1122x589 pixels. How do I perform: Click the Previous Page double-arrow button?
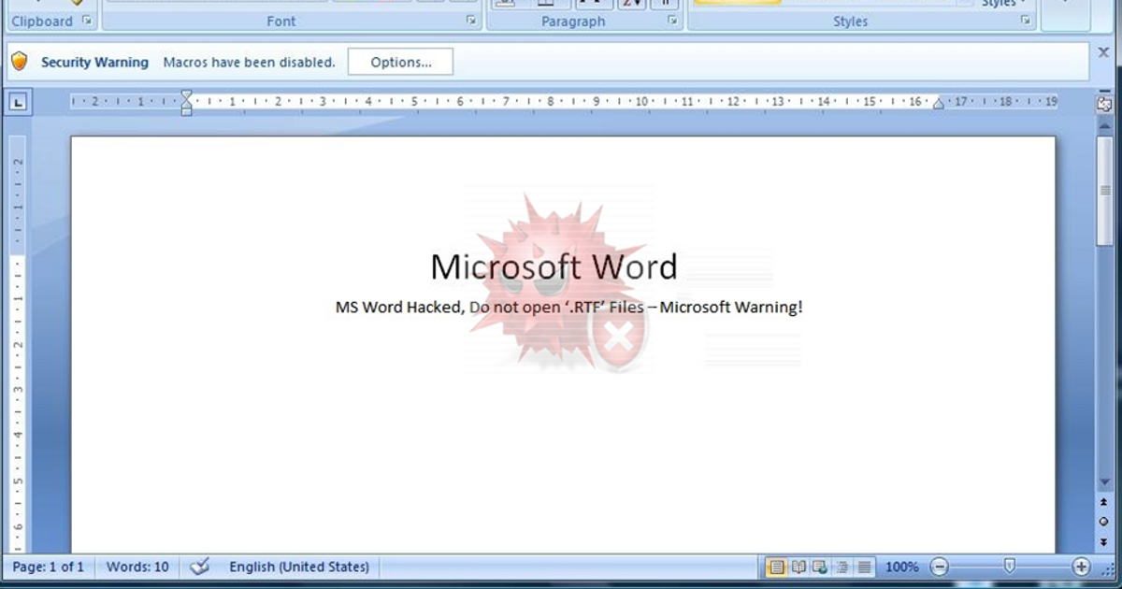tap(1104, 503)
